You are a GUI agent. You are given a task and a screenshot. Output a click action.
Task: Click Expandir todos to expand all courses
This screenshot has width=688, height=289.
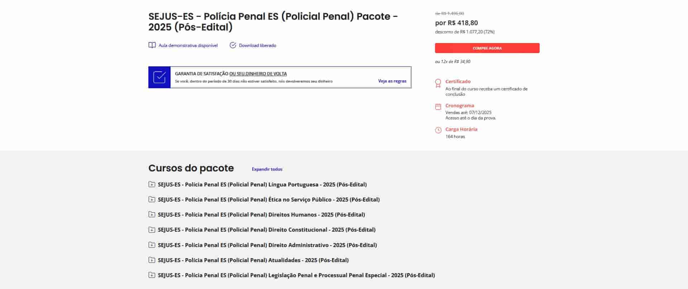[x=267, y=169]
